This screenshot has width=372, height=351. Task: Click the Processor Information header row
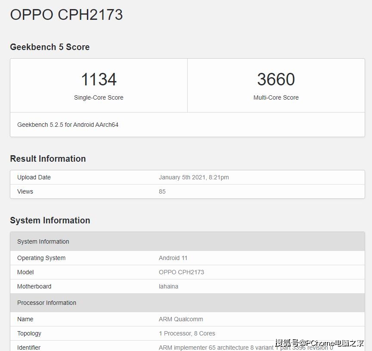coord(187,303)
